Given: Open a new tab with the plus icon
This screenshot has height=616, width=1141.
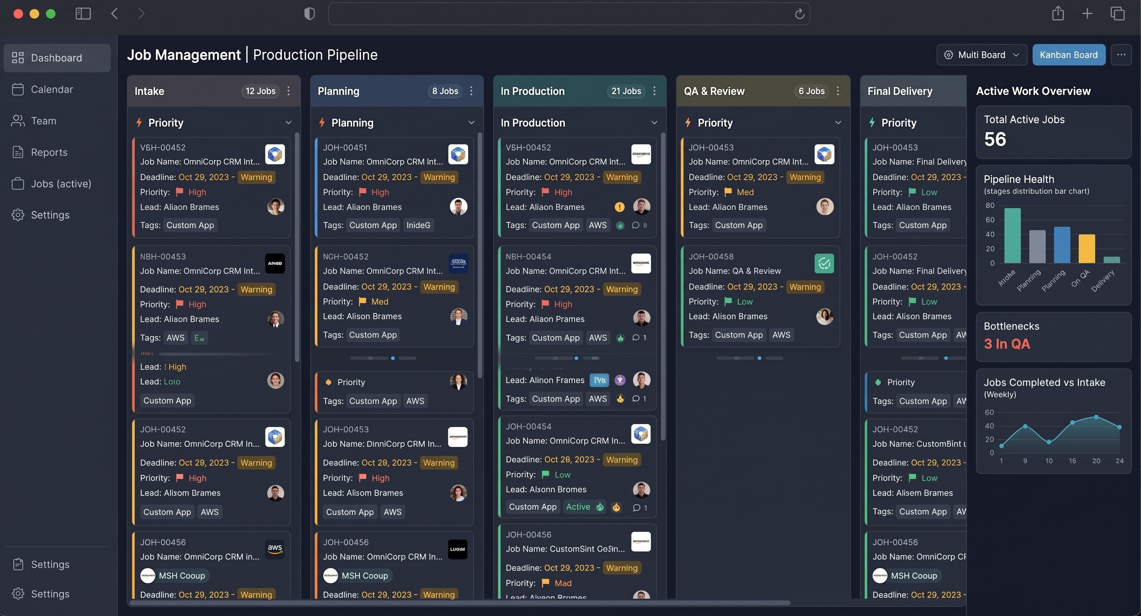Looking at the screenshot, I should pos(1087,14).
